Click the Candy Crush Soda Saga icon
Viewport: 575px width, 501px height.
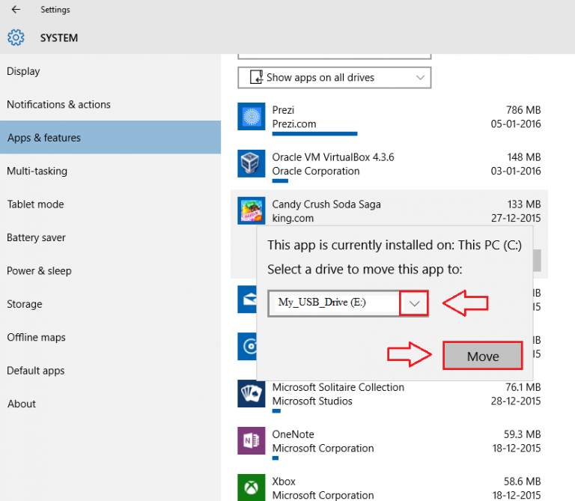pos(252,210)
